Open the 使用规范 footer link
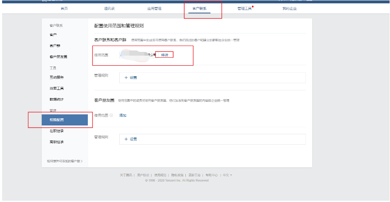Image resolution: width=390 pixels, height=202 pixels. click(160, 175)
